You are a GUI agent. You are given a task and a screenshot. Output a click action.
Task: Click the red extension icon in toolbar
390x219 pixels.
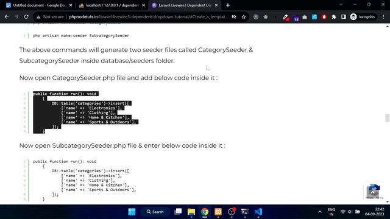pos(324,17)
